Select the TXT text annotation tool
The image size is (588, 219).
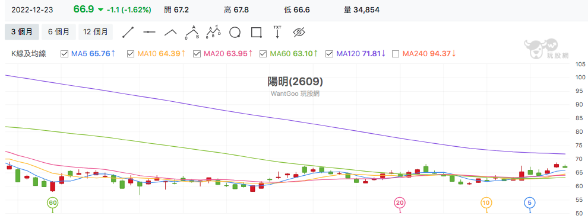coord(277,32)
